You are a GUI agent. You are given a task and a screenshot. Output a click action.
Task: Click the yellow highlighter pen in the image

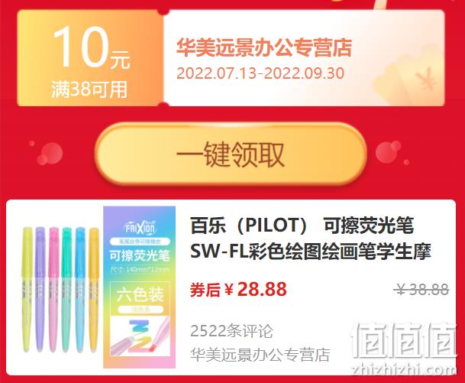click(27, 290)
